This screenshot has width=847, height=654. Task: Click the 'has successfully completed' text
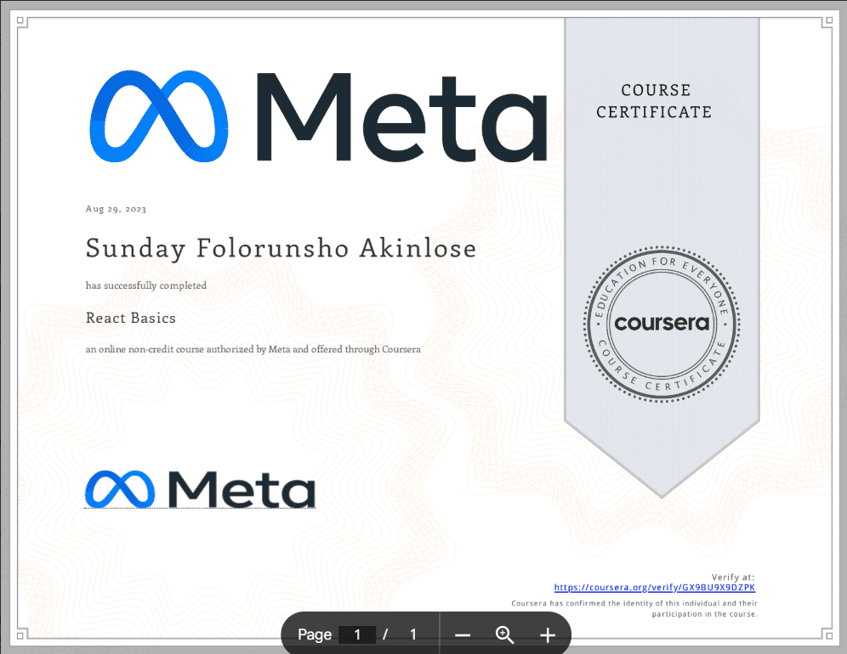(146, 285)
